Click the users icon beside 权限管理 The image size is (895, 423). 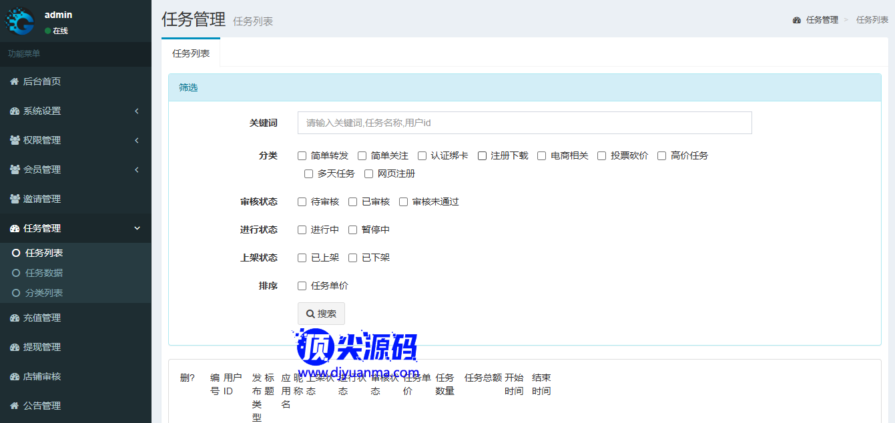pyautogui.click(x=14, y=140)
